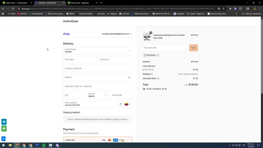Image resolution: width=263 pixels, height=148 pixels.
Task: Open the account options three-dot menu
Action: (131, 34)
